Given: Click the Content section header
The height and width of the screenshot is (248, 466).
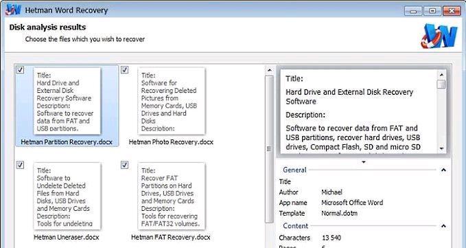Looking at the screenshot, I should 295,226.
